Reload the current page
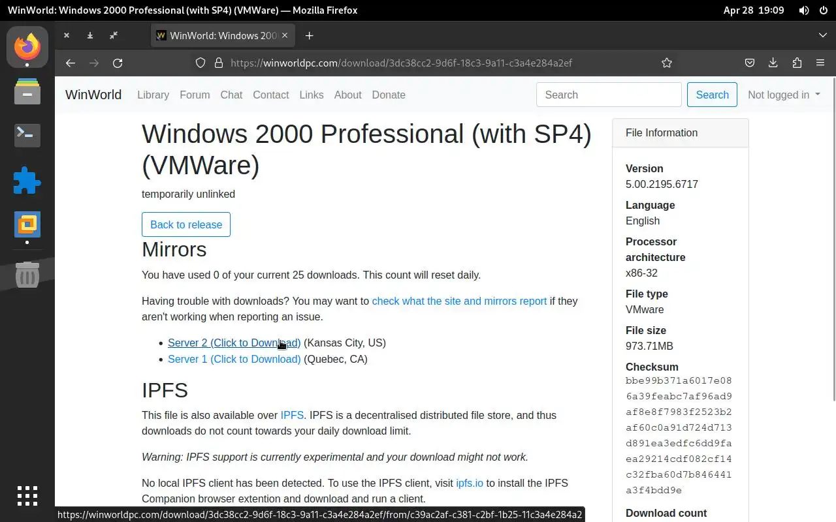 point(118,63)
